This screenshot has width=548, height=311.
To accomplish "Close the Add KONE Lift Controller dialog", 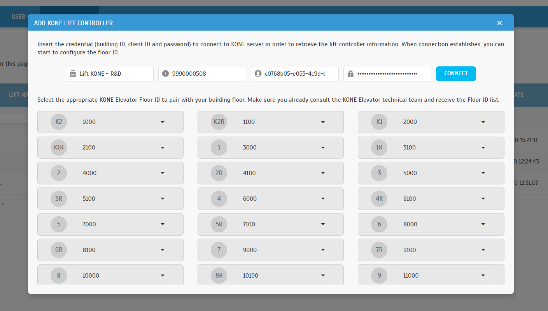I will [x=499, y=23].
